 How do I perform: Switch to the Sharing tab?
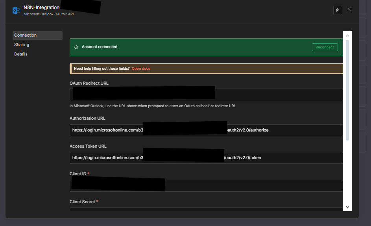click(x=22, y=45)
